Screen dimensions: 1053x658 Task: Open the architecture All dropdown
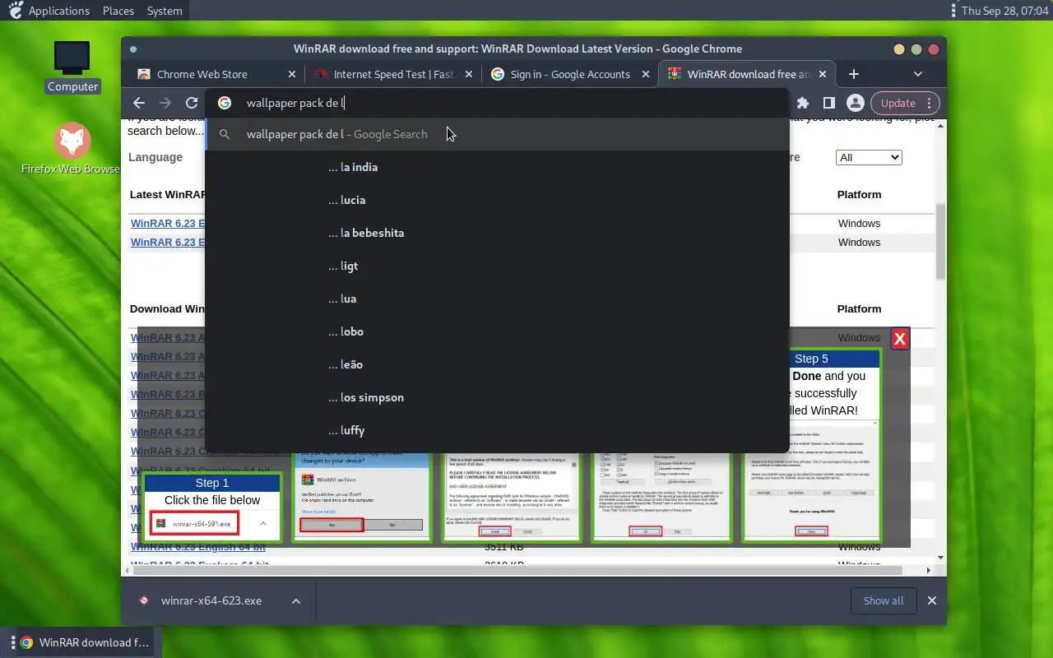[869, 157]
